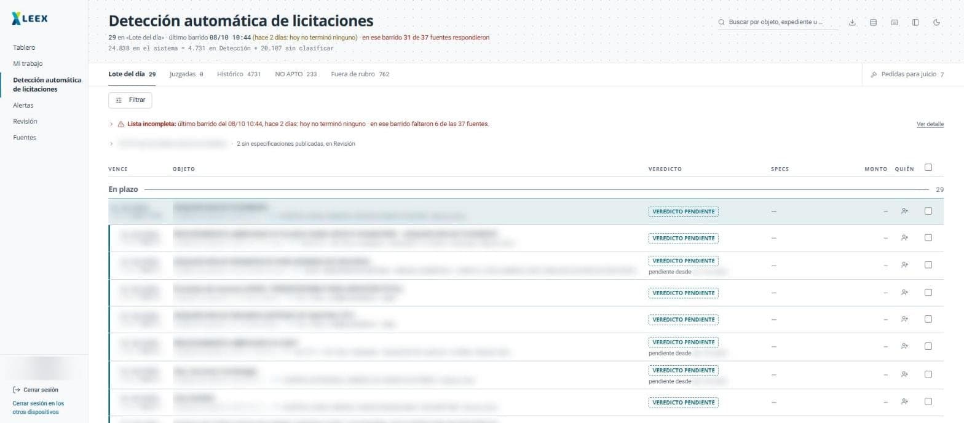Open Mi trabajo in the sidebar
This screenshot has width=964, height=423.
[x=28, y=63]
